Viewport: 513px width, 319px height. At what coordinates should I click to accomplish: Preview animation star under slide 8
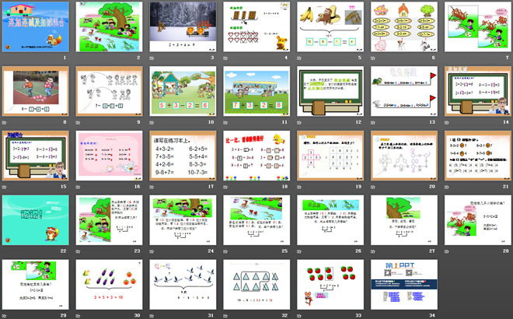[4, 122]
